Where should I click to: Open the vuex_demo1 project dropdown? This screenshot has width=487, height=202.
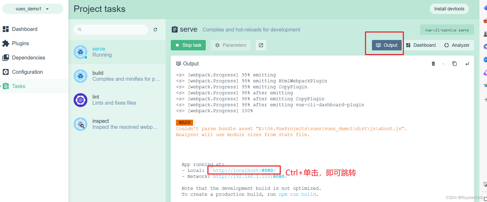(33, 9)
